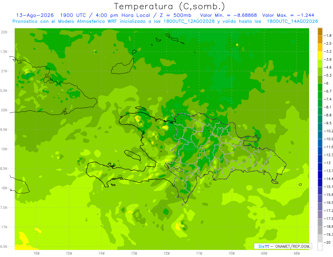This screenshot has height=257, width=333.
Task: Click the '71W' longitude label
Action: coord(199,253)
